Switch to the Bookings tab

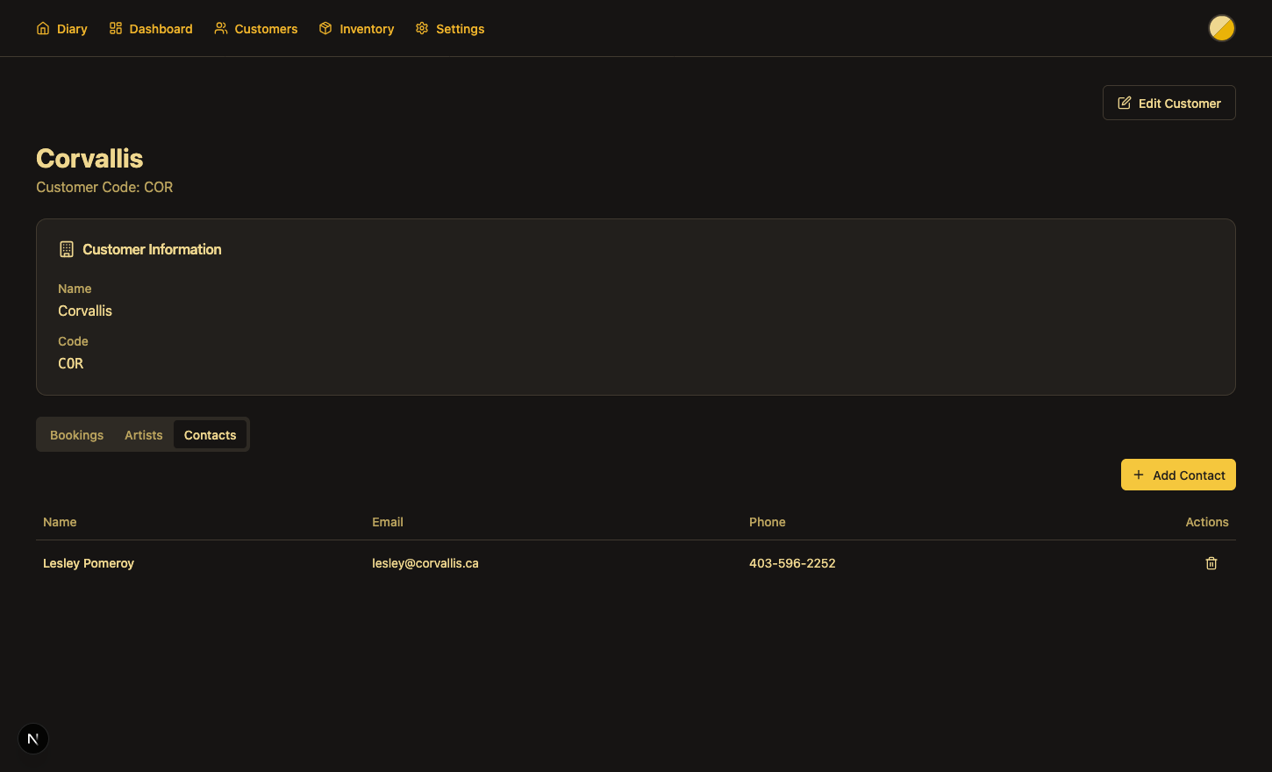point(76,435)
